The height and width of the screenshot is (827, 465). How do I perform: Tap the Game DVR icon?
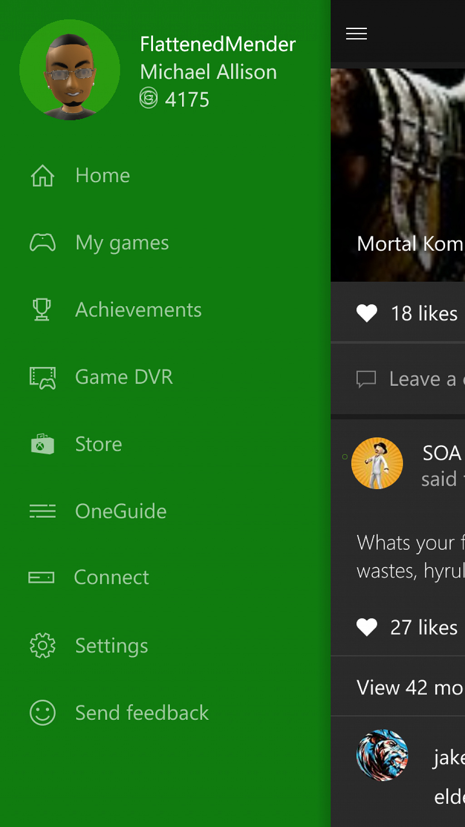[x=43, y=378]
